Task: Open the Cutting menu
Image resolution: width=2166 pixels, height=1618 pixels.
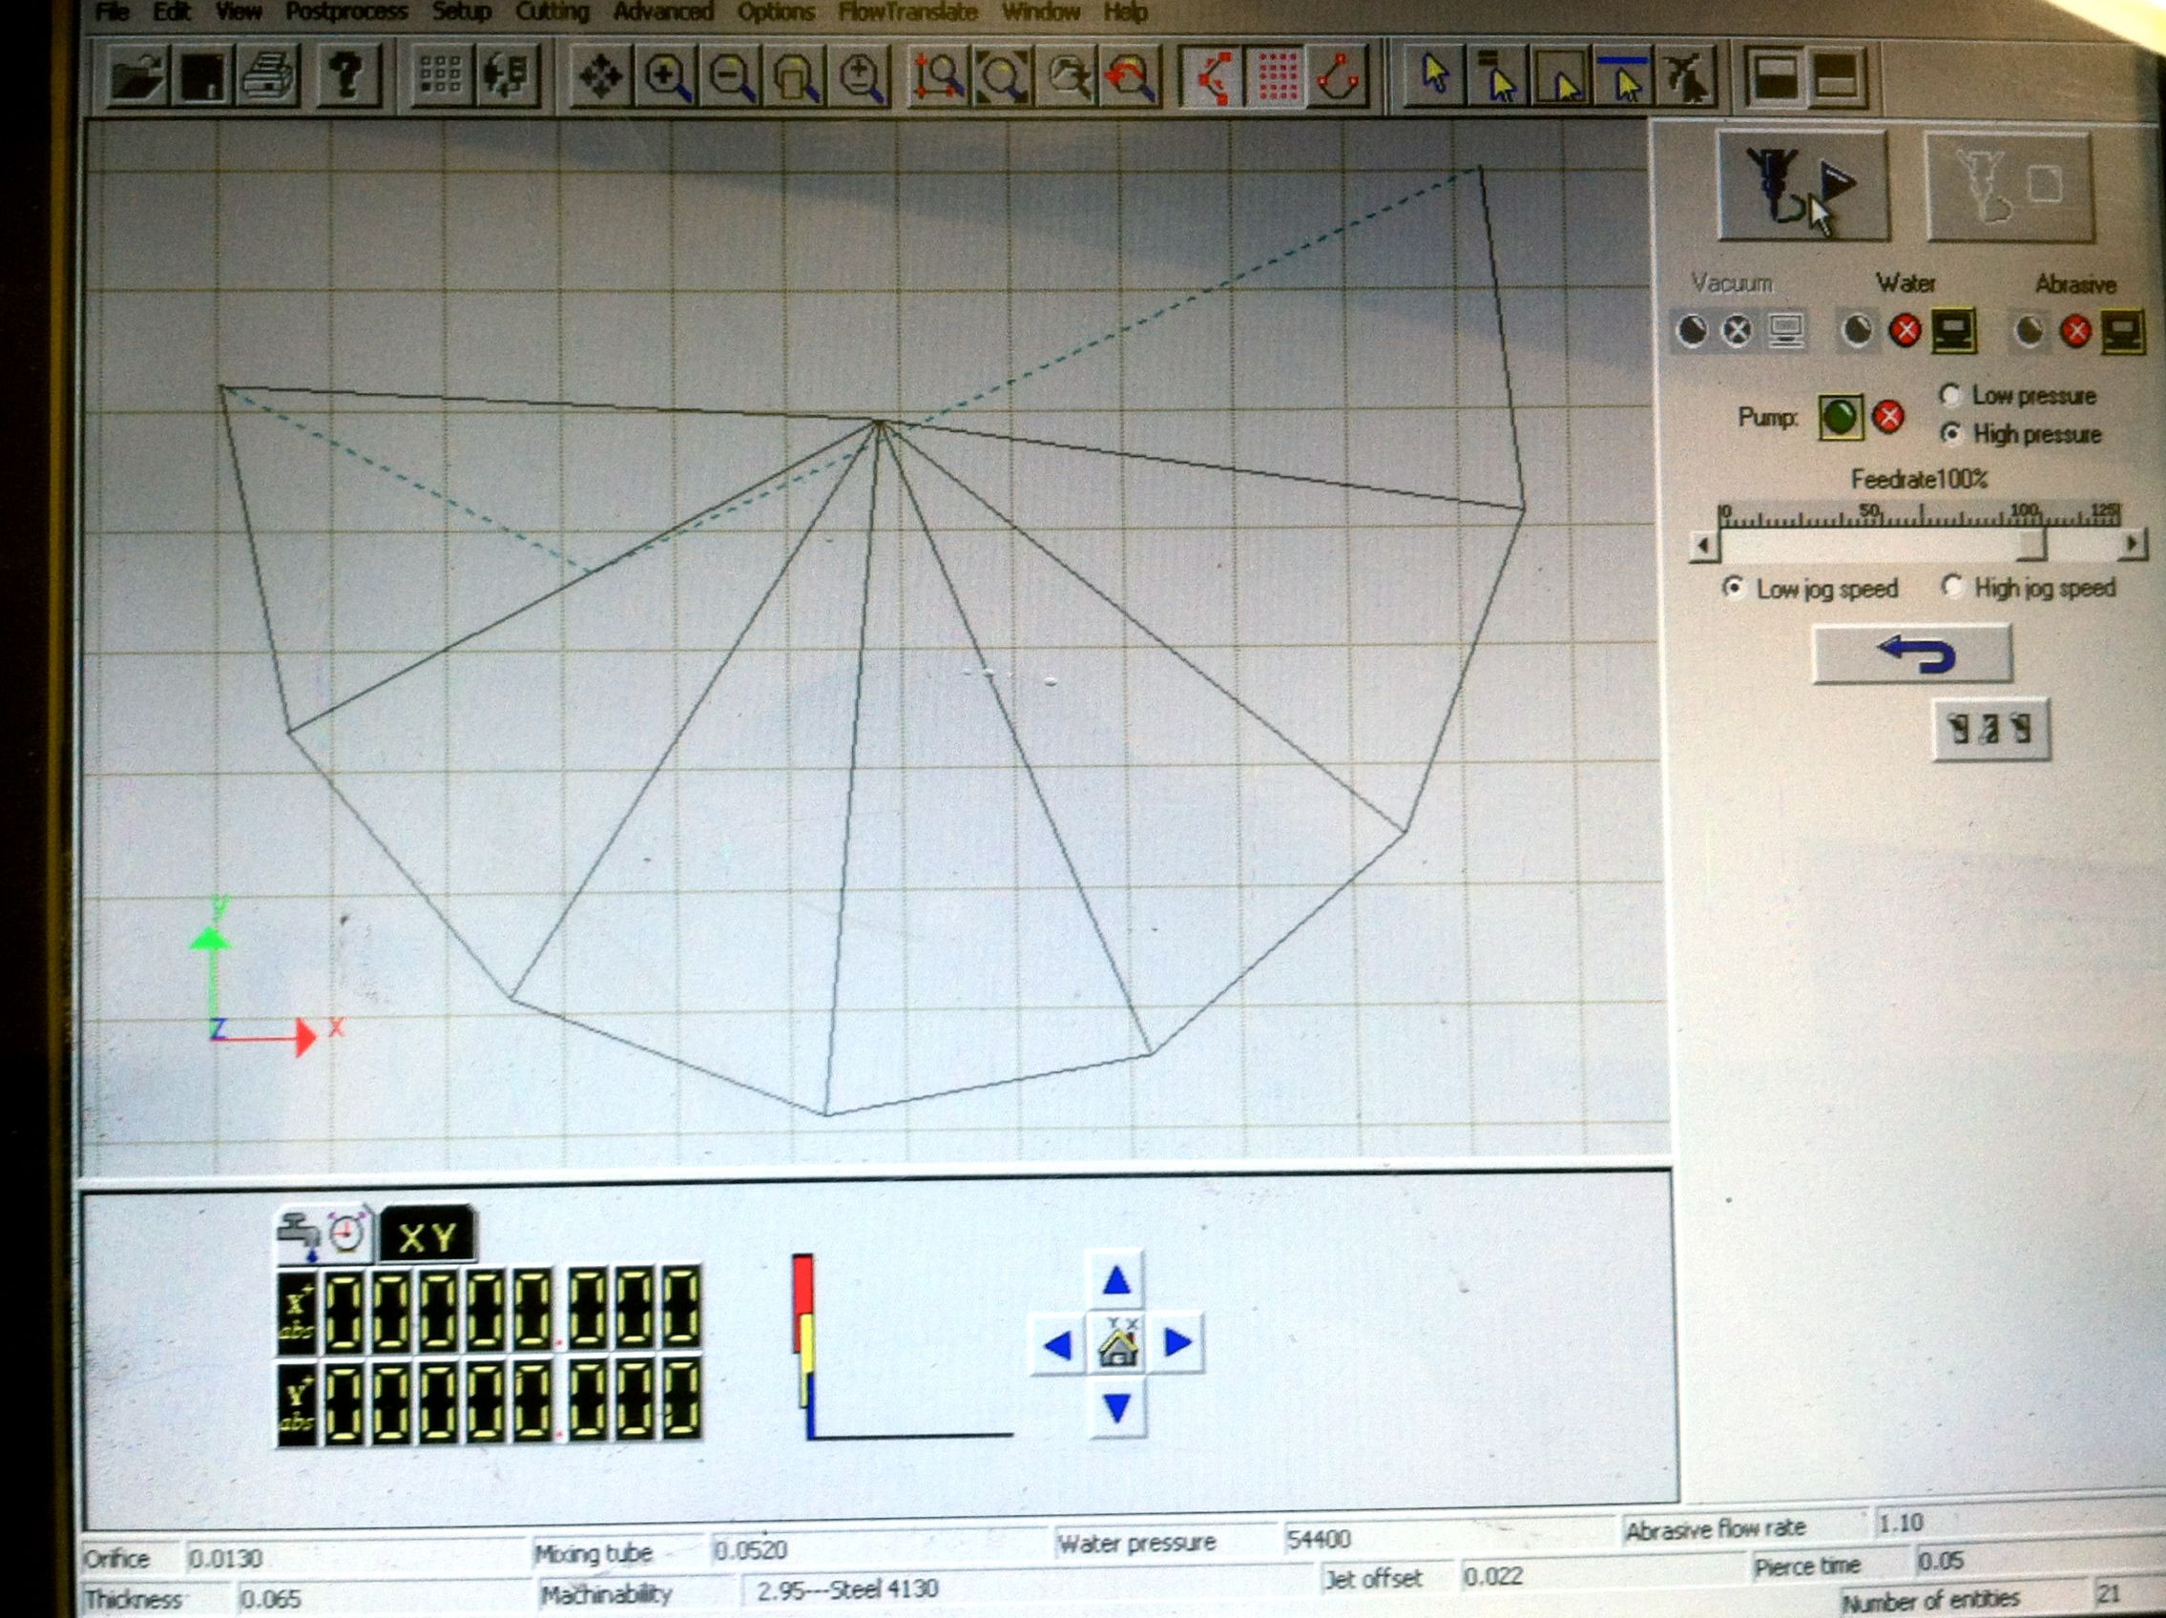Action: click(553, 12)
